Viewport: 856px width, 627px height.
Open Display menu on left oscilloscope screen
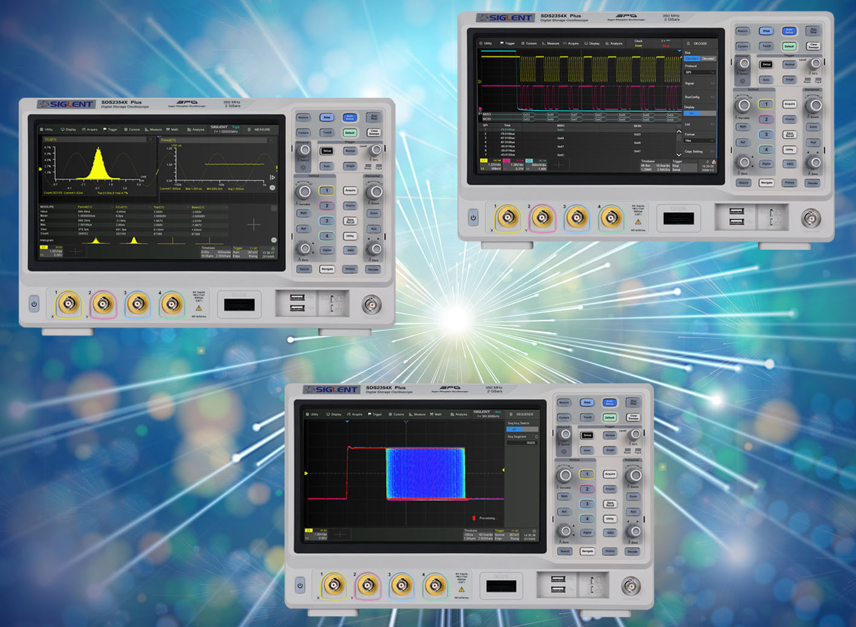[68, 129]
